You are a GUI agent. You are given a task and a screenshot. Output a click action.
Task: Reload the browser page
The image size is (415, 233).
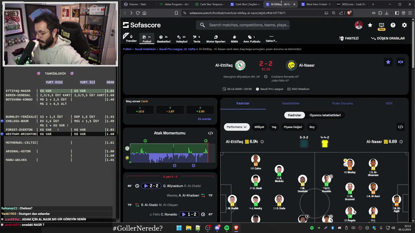138,13
